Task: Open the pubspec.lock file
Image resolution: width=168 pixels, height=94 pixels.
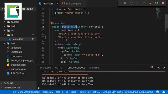Action: [18, 65]
